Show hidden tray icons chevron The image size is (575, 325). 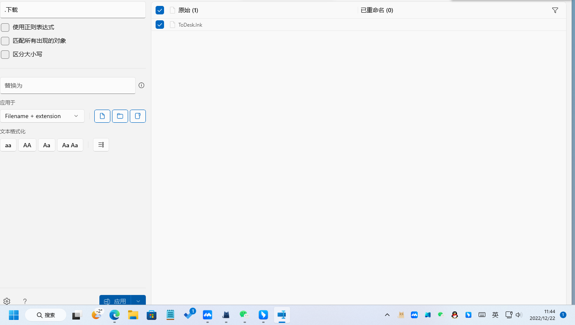pos(387,315)
